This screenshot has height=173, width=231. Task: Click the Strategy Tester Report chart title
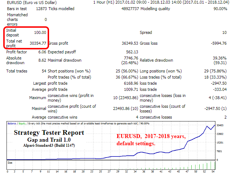coord(49,133)
